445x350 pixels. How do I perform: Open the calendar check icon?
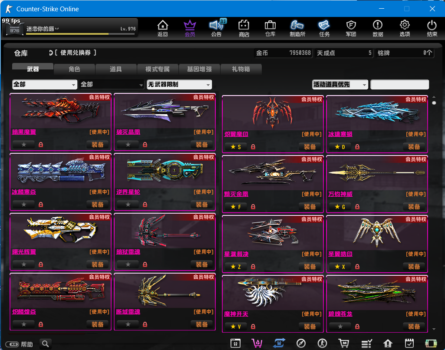coord(409,343)
